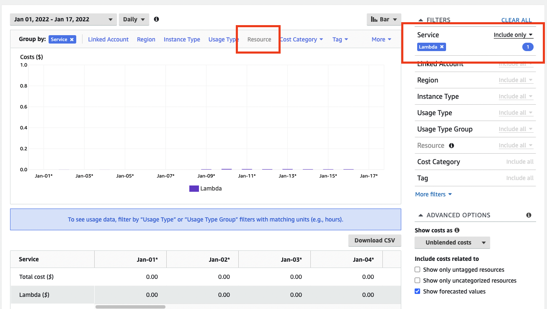
Task: Click info icon beside Resource filter
Action: click(x=452, y=146)
